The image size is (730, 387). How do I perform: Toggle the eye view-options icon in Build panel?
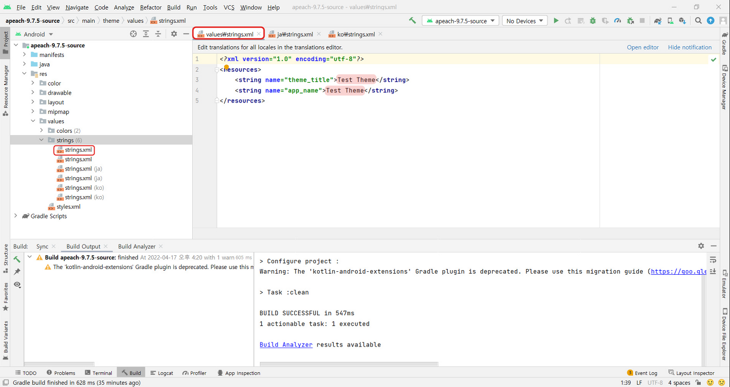pos(17,284)
